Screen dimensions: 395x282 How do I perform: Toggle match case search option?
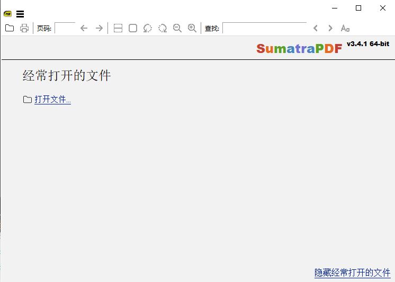coord(345,28)
